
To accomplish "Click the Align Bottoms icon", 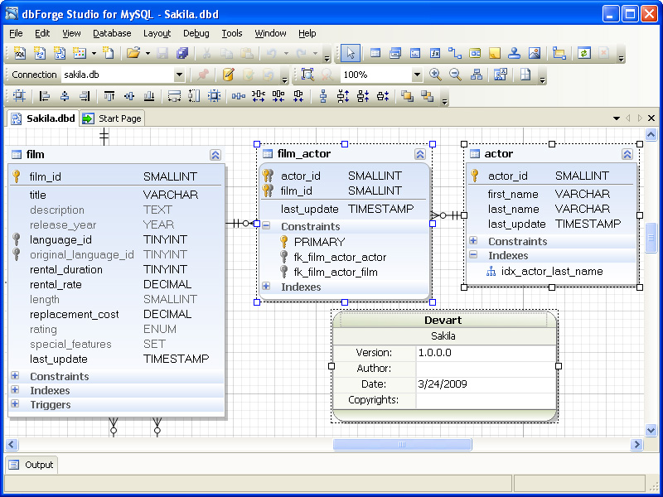I will click(x=149, y=96).
